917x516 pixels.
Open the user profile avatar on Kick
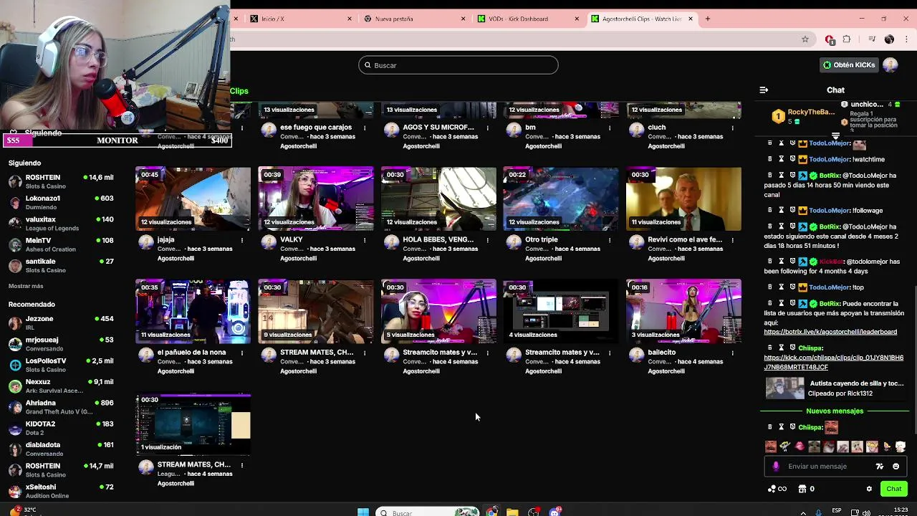tap(890, 65)
